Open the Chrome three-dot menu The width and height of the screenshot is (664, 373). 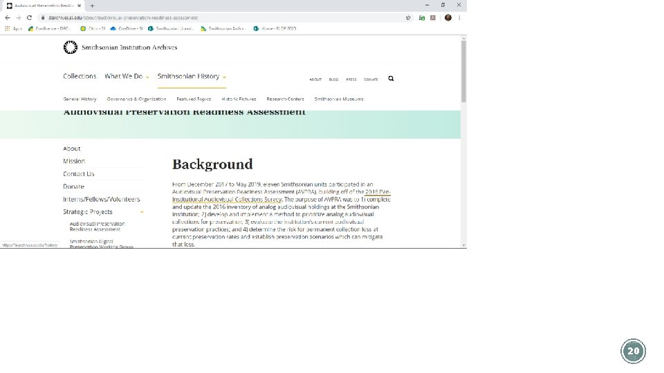pyautogui.click(x=459, y=18)
